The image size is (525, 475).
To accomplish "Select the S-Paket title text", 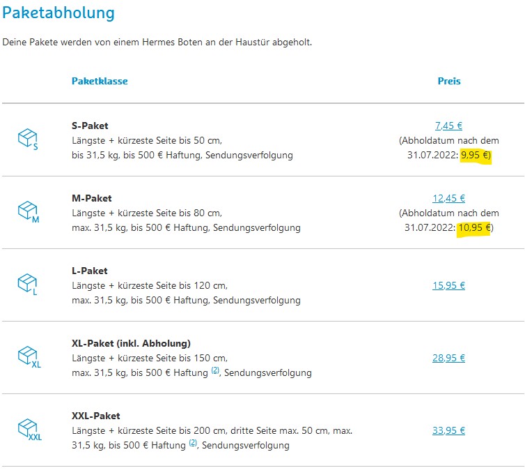I will pyautogui.click(x=90, y=126).
